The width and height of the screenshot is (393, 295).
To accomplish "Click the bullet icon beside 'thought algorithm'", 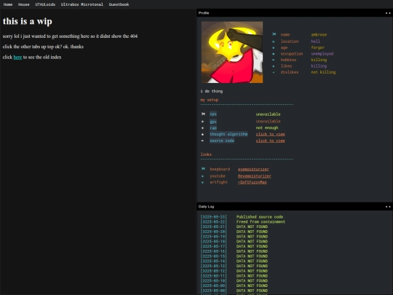I will (203, 135).
